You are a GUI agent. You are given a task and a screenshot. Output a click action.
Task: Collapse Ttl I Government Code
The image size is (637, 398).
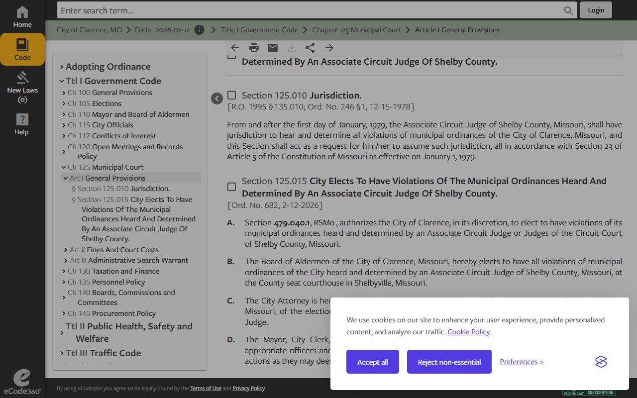tap(62, 81)
